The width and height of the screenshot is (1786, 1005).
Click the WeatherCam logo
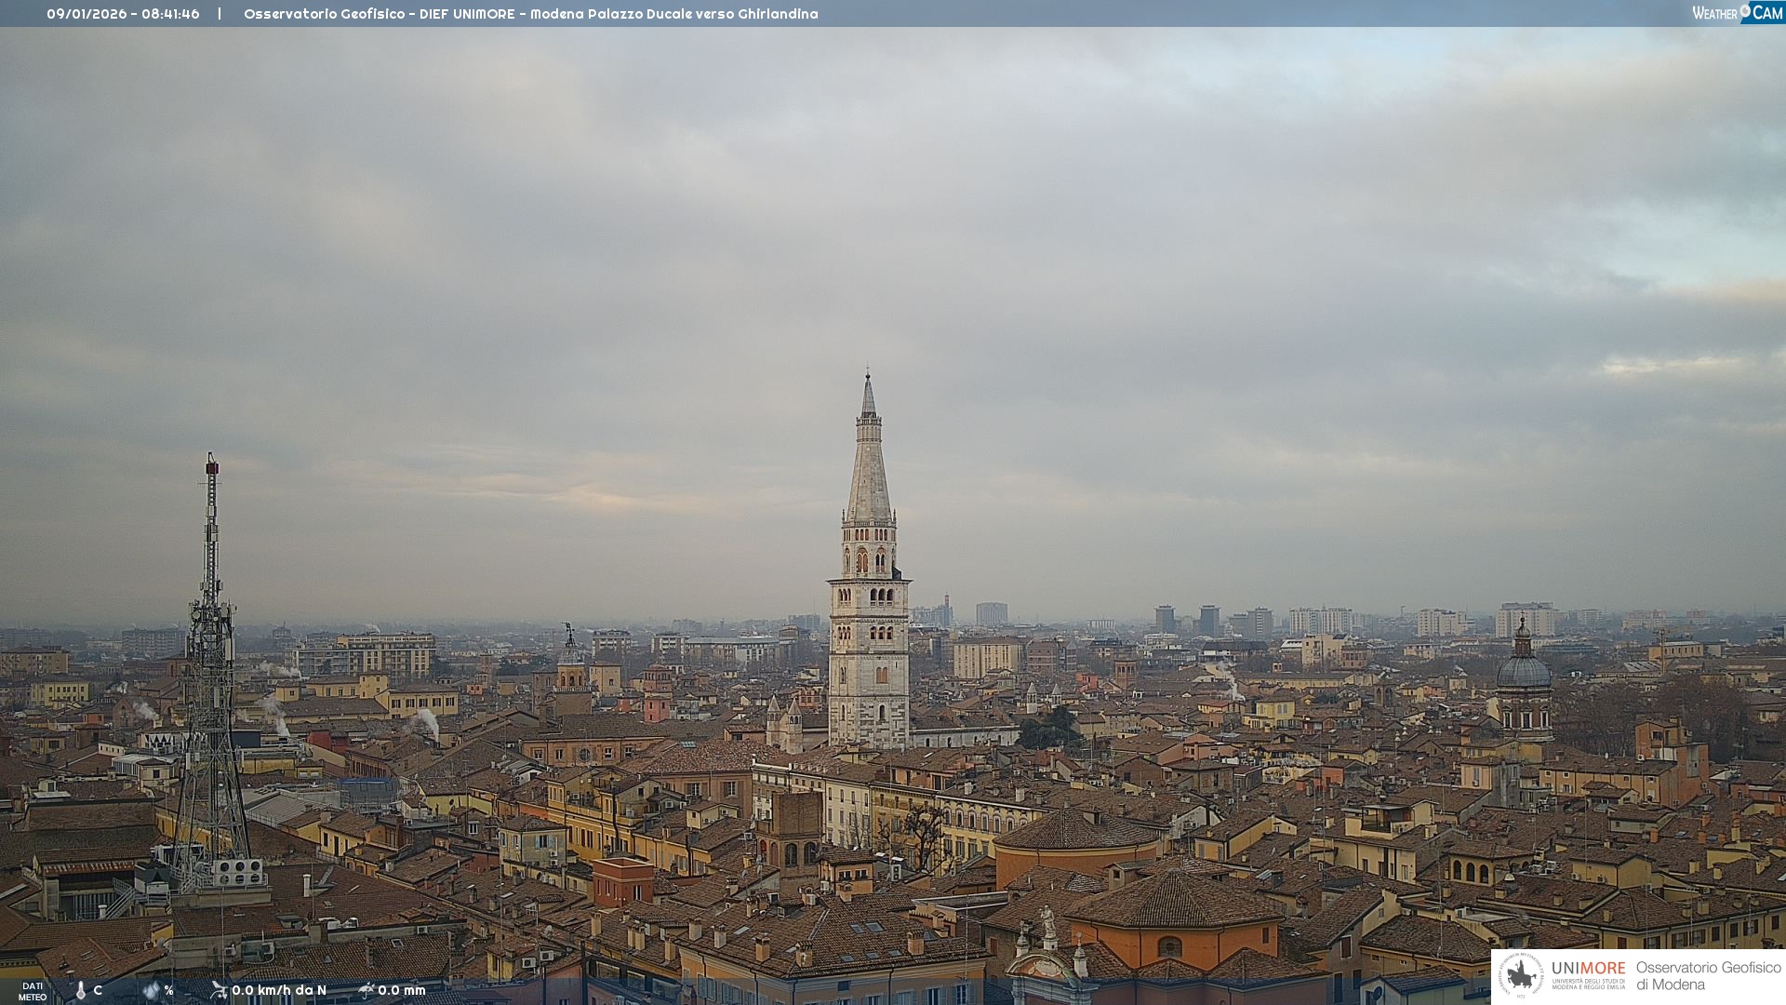coord(1737,13)
